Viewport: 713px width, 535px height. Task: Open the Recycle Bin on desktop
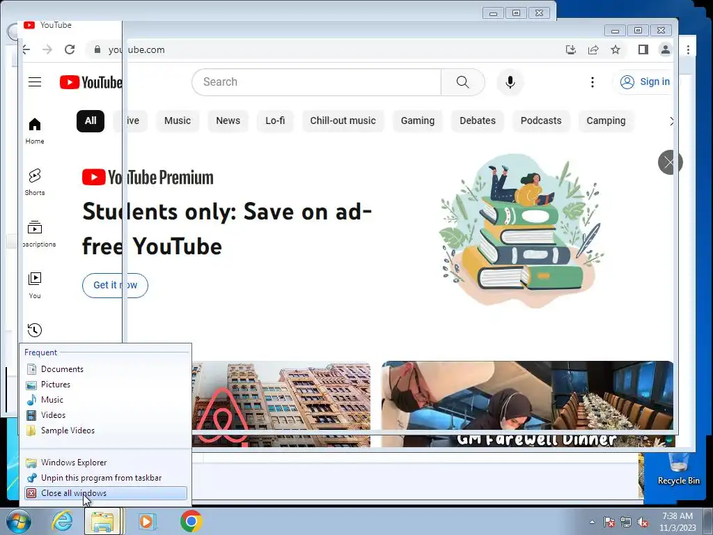[678, 470]
